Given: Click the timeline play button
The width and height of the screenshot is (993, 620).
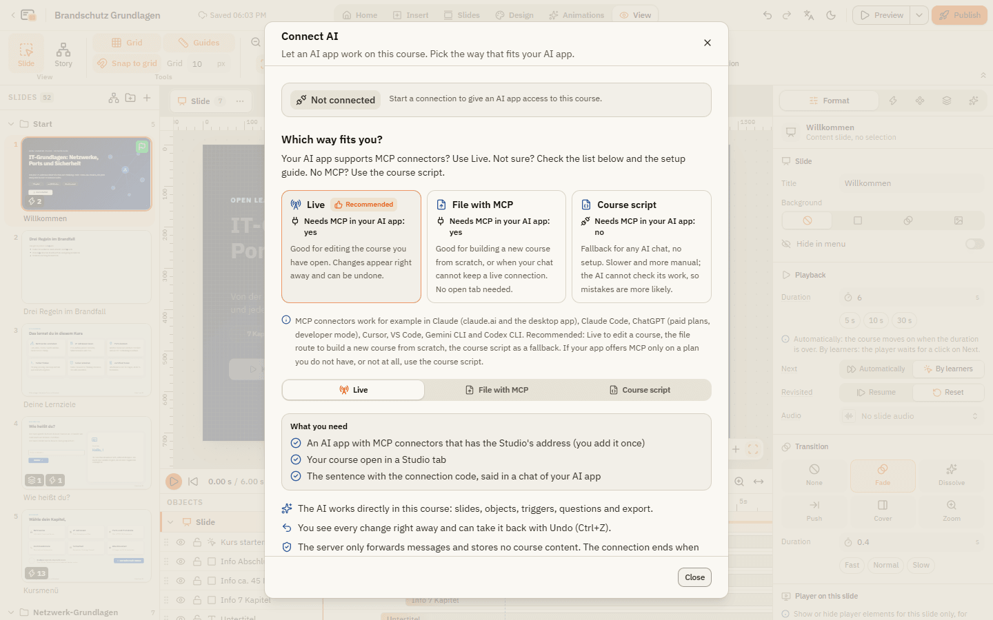Looking at the screenshot, I should click(174, 482).
